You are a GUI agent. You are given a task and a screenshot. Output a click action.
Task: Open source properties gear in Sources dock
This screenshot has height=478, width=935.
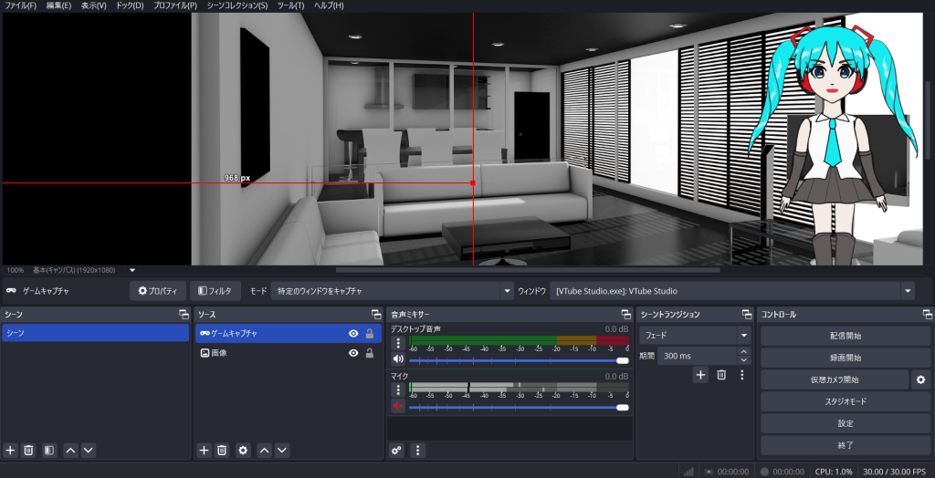[243, 451]
